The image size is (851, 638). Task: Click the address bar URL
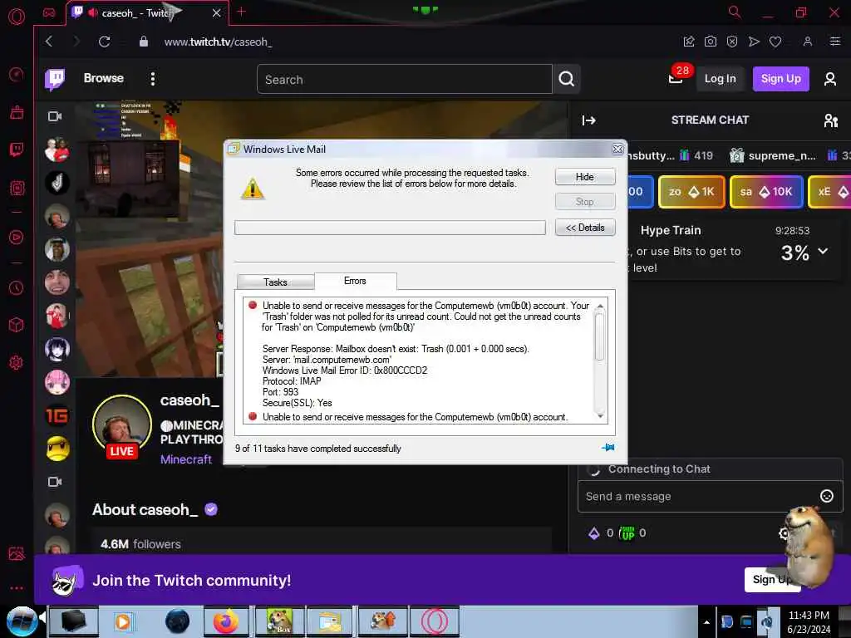click(218, 42)
